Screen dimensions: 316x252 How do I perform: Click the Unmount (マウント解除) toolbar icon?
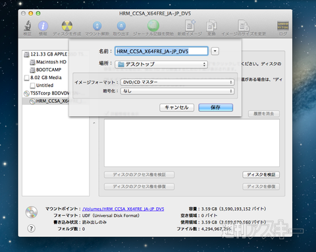click(x=97, y=26)
